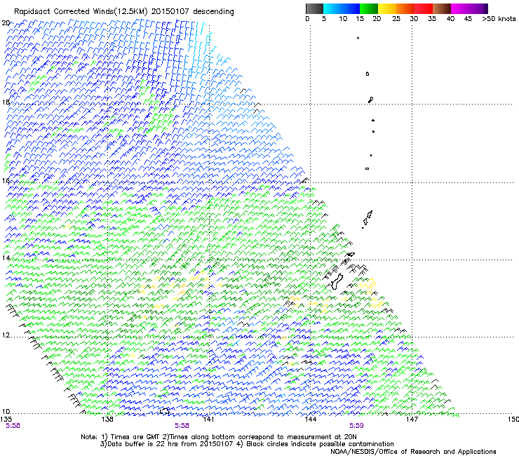519x456 pixels.
Task: Click the green 15-20 knots color segment
Action: (369, 8)
